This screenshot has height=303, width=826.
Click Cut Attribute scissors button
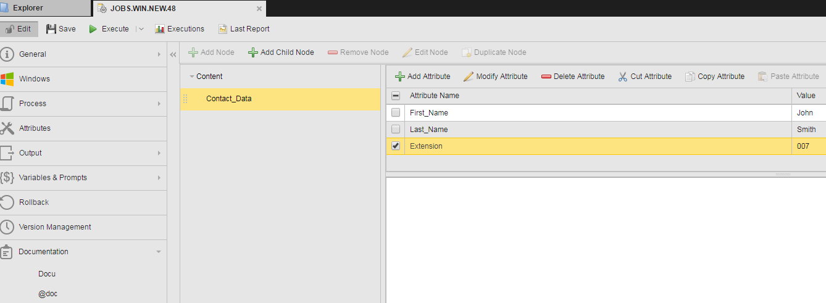pos(645,77)
